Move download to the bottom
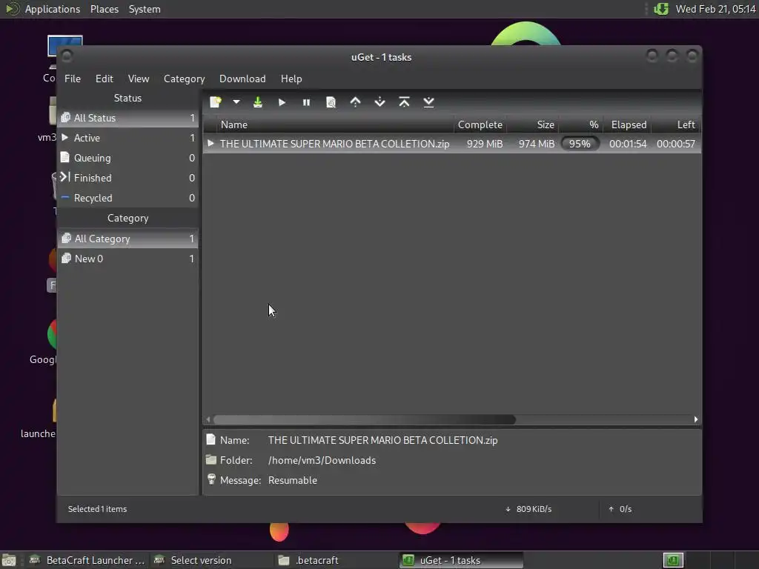The image size is (759, 569). point(429,102)
